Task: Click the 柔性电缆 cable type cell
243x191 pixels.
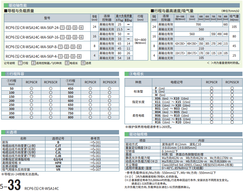Action: pyautogui.click(x=138, y=116)
